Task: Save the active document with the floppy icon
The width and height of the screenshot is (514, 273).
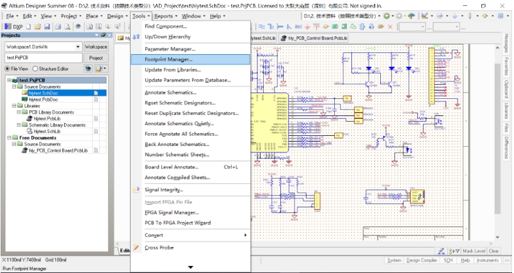Action: click(x=47, y=27)
